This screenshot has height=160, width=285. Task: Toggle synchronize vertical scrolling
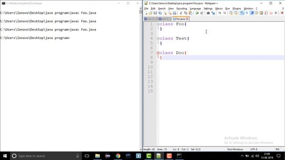click(231, 13)
